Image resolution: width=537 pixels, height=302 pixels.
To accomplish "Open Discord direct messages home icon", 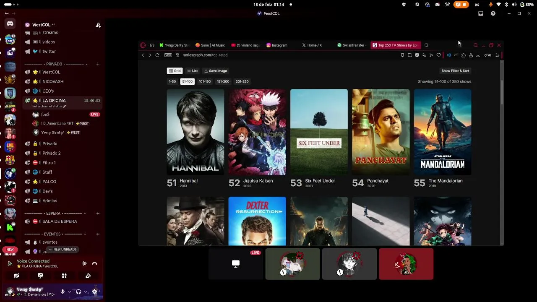I will point(10,24).
